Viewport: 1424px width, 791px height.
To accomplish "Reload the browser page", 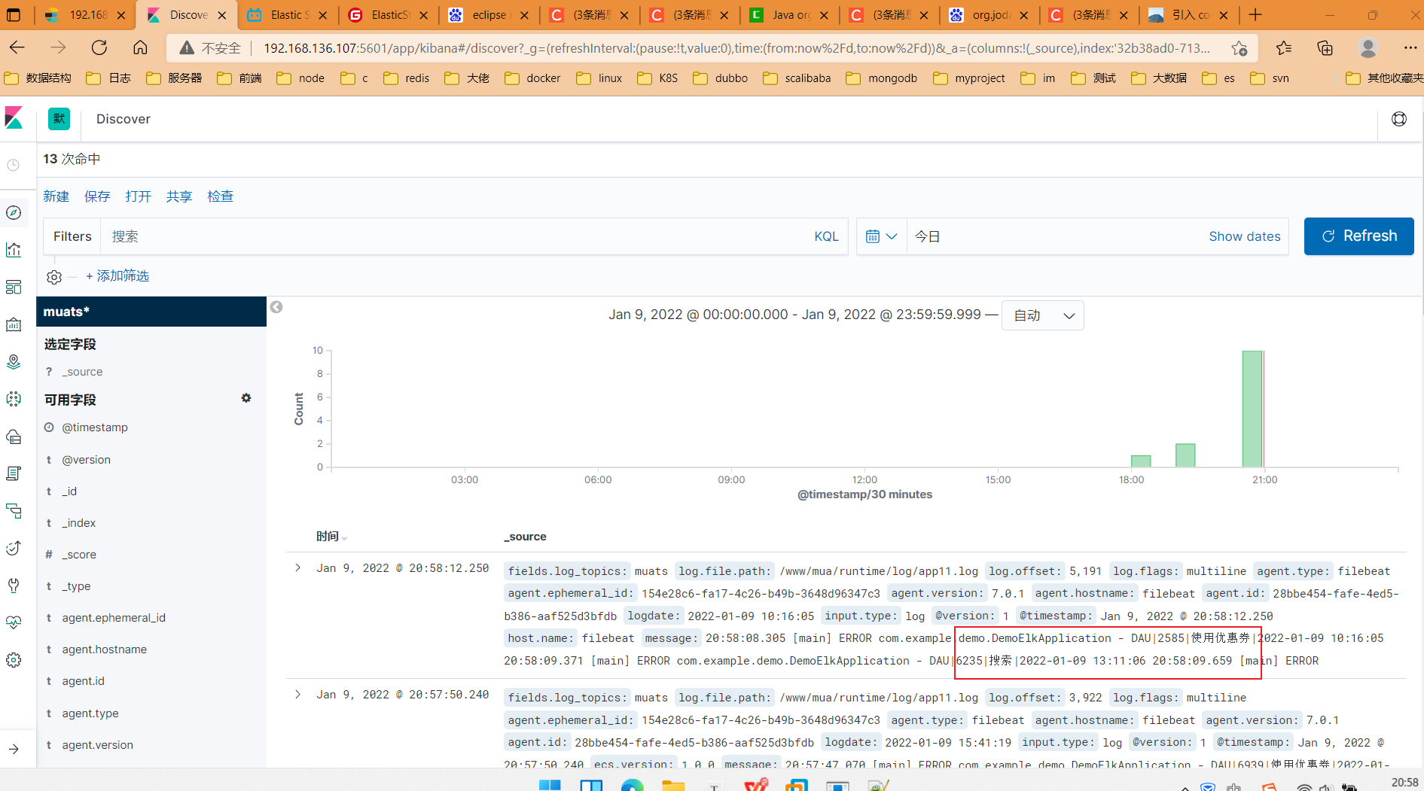I will [x=99, y=48].
